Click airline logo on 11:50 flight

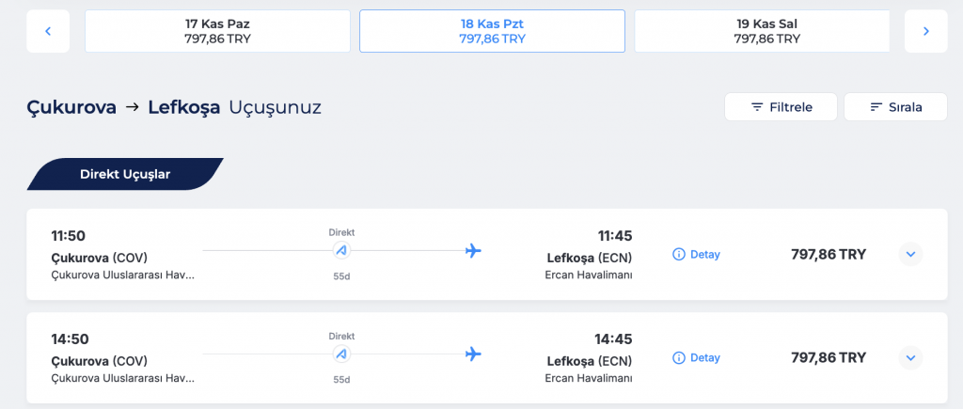(341, 250)
